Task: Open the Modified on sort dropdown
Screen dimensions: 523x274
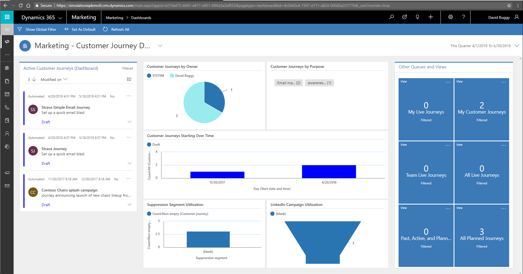Action: [54, 79]
